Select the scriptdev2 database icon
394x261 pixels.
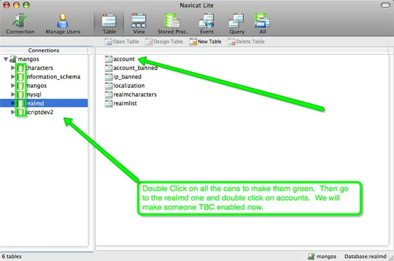pyautogui.click(x=21, y=112)
